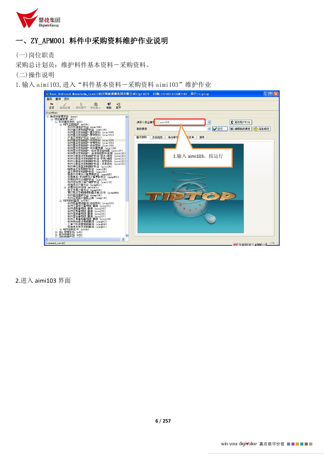The height and width of the screenshot is (458, 324).
Task: Select the (aimi103) tree item
Action: 91,140
